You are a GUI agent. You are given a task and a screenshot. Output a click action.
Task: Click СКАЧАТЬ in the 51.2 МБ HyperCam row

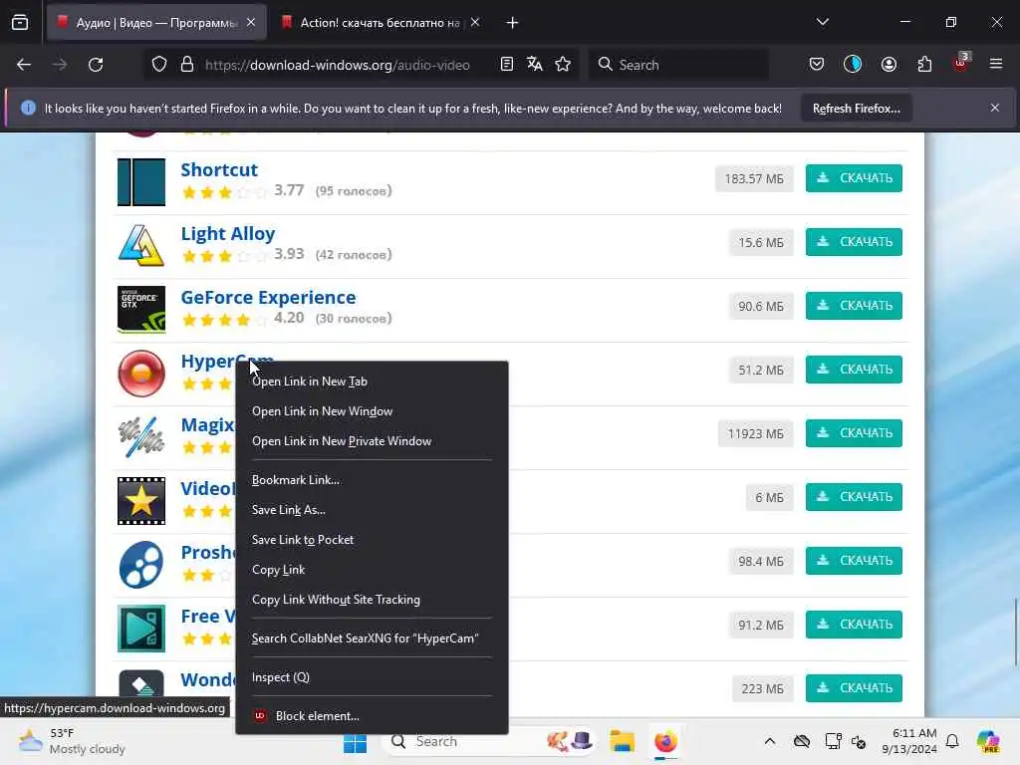click(x=854, y=370)
